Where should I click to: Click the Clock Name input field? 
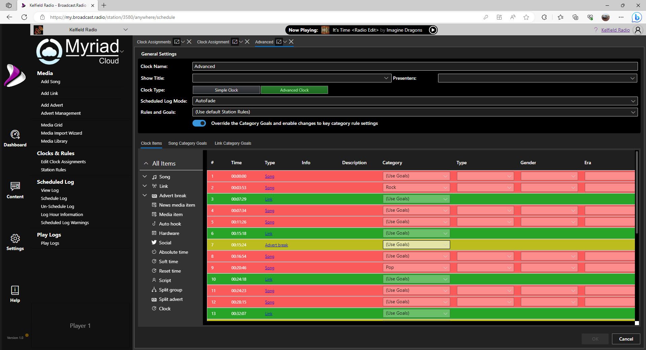click(415, 66)
